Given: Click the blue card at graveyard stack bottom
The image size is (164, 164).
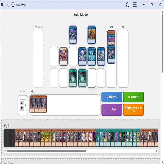Looking at the screenshot, I should (x=111, y=54).
